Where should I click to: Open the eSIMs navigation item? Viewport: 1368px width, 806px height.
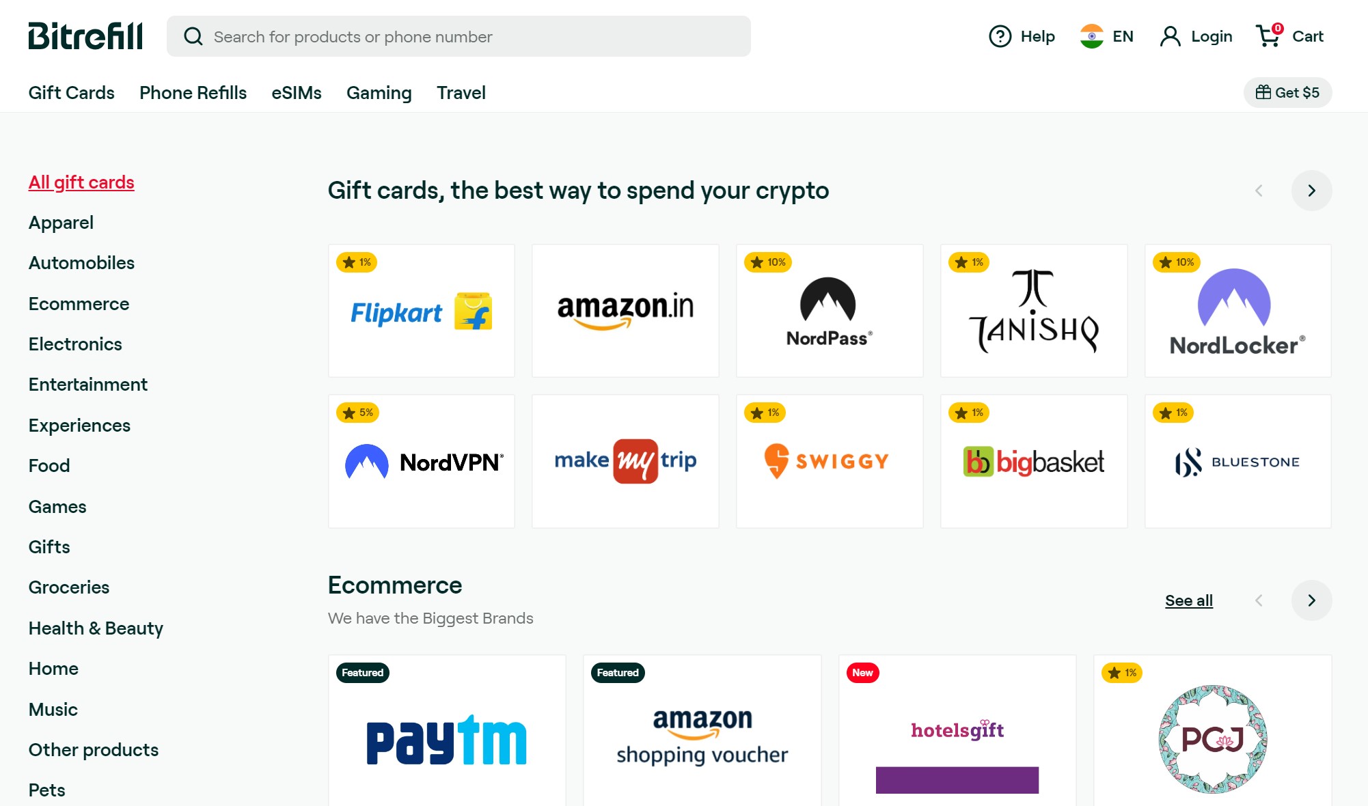(x=297, y=92)
